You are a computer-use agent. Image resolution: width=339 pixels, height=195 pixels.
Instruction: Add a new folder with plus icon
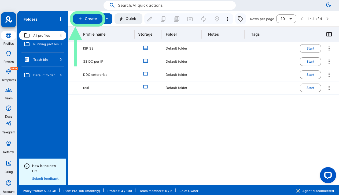[x=61, y=19]
